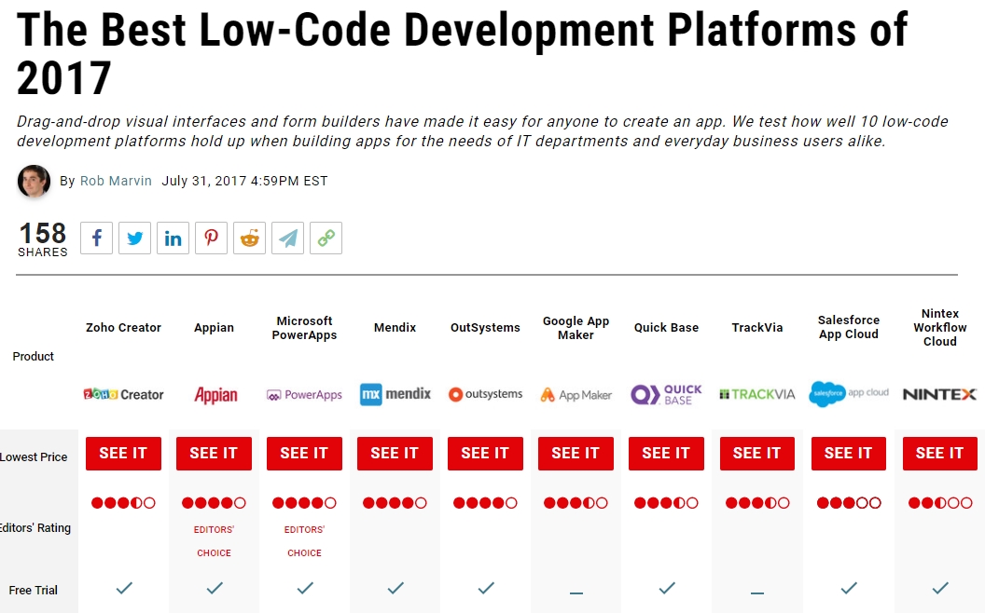Screen dimensions: 985x613
Task: Click the Lowest Price row label
Action: (34, 456)
